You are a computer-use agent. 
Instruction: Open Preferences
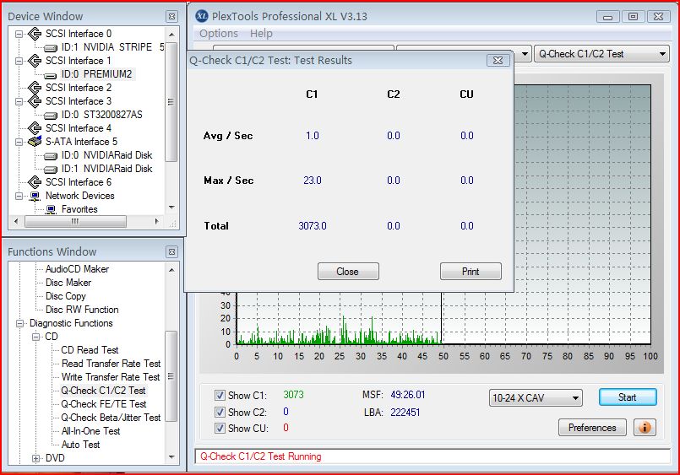(592, 428)
